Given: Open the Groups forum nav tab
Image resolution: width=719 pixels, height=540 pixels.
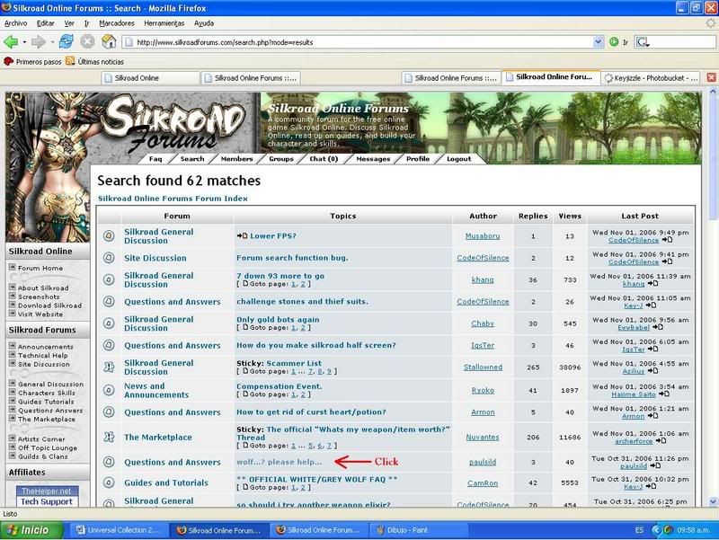Looking at the screenshot, I should point(281,159).
